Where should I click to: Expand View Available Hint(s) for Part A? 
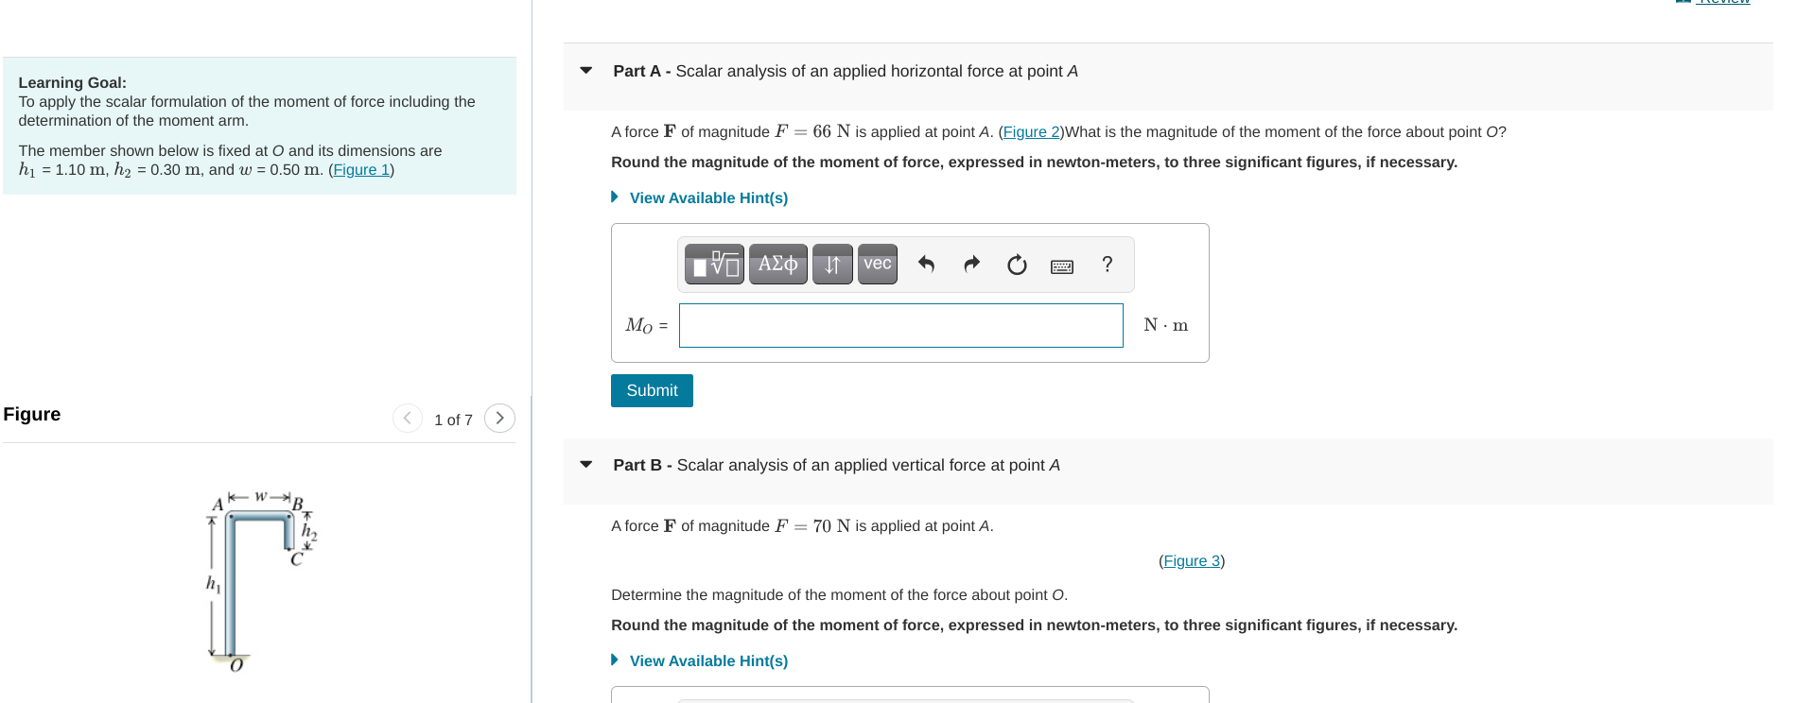707,197
